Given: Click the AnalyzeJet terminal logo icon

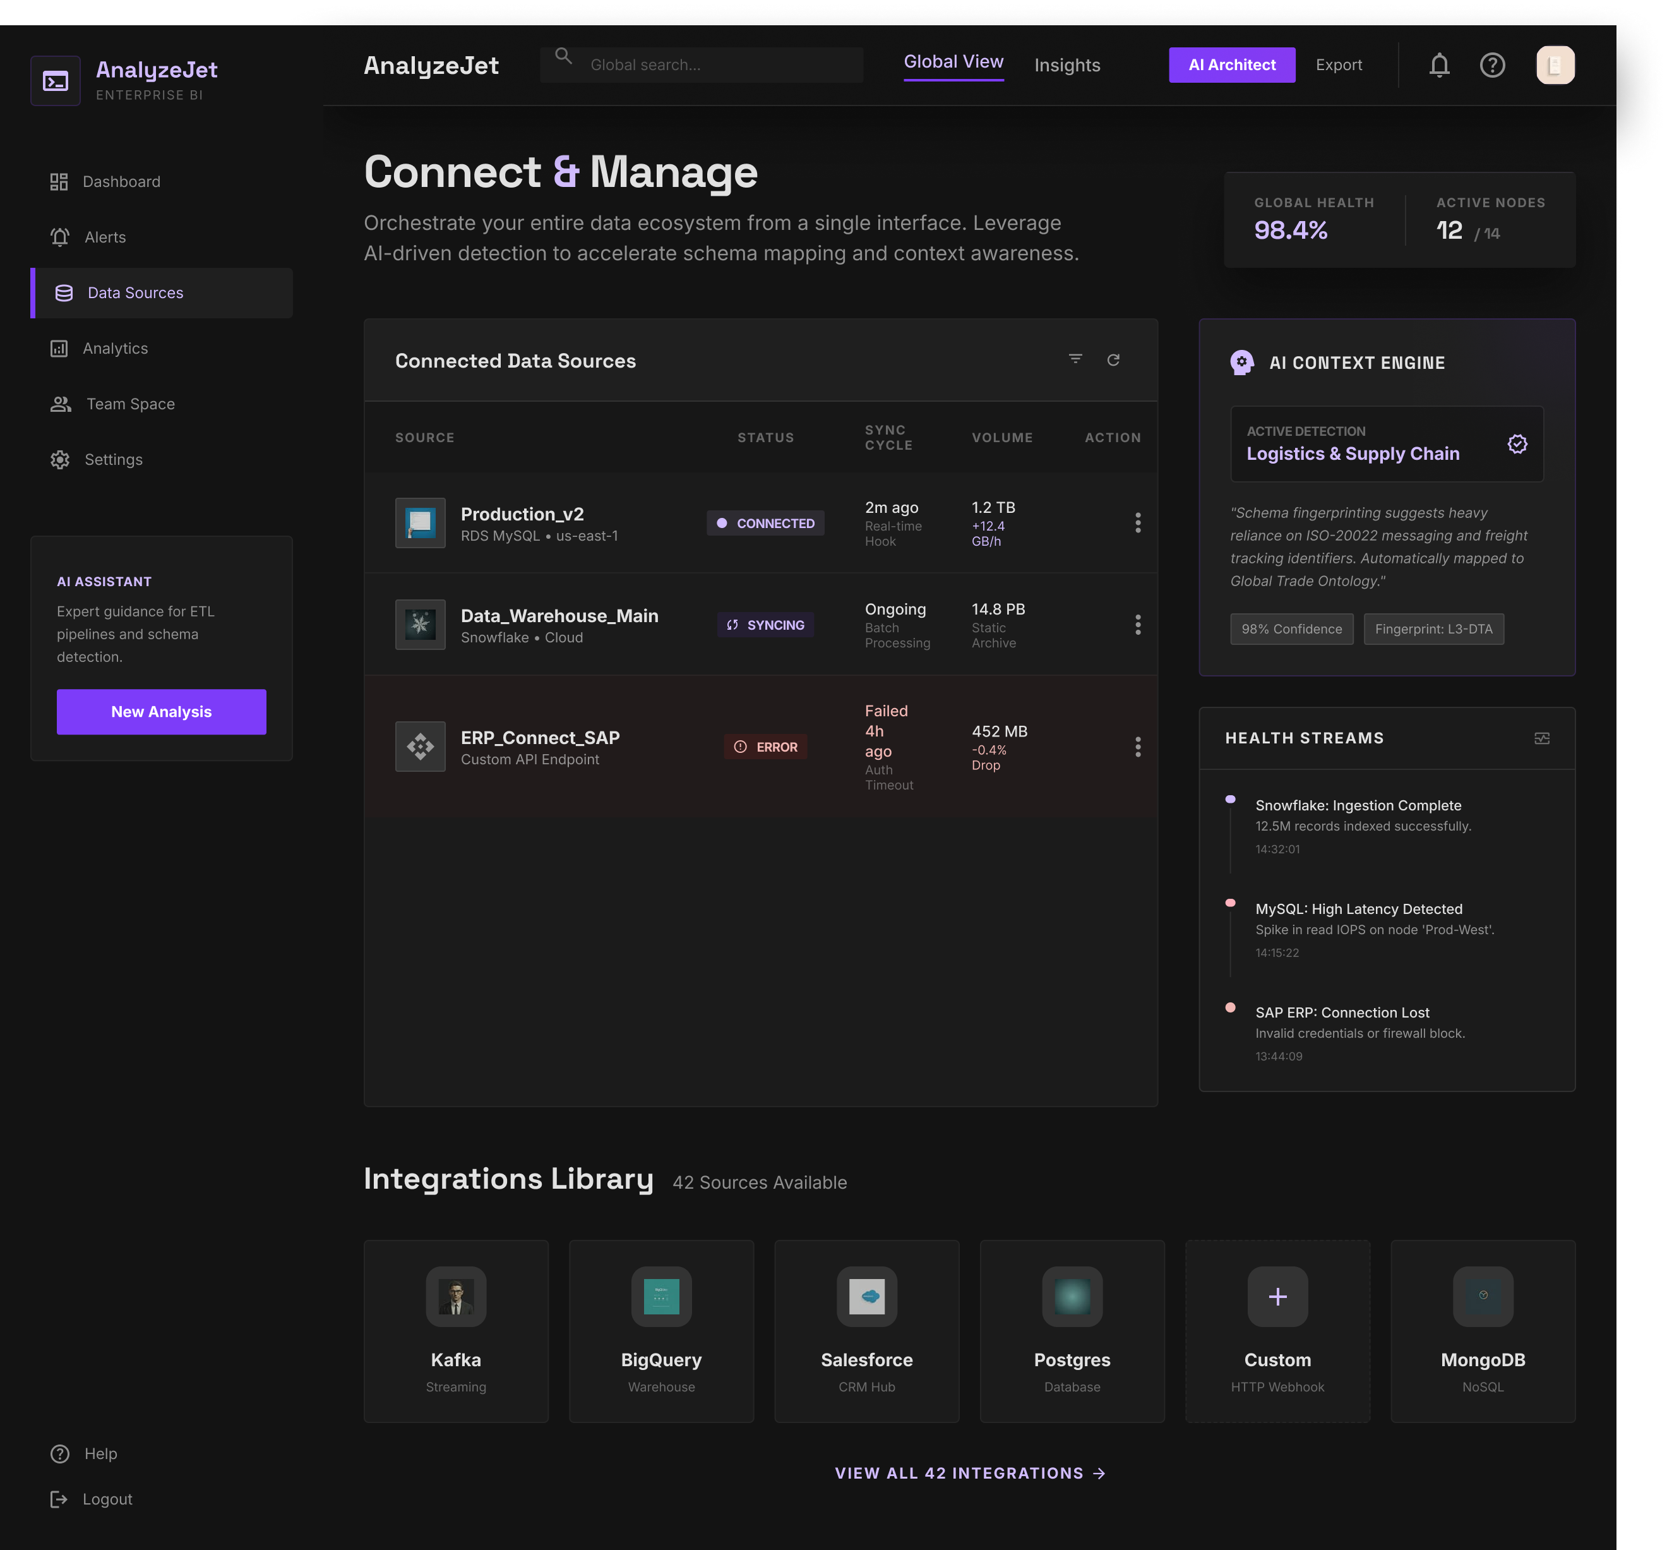Looking at the screenshot, I should click(x=56, y=81).
